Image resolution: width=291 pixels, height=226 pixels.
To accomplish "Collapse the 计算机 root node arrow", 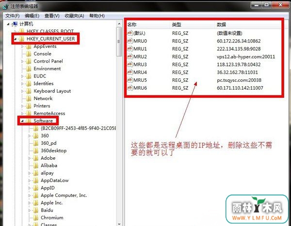I will pyautogui.click(x=8, y=24).
